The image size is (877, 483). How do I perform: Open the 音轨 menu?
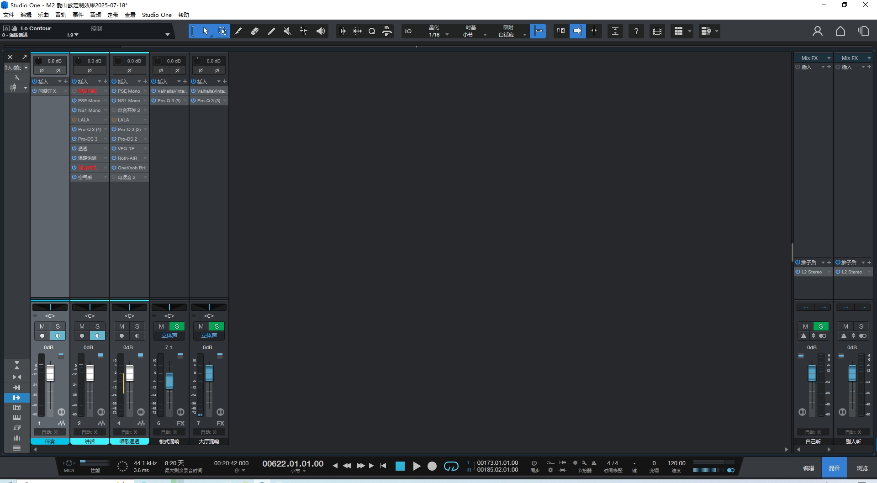click(x=60, y=15)
